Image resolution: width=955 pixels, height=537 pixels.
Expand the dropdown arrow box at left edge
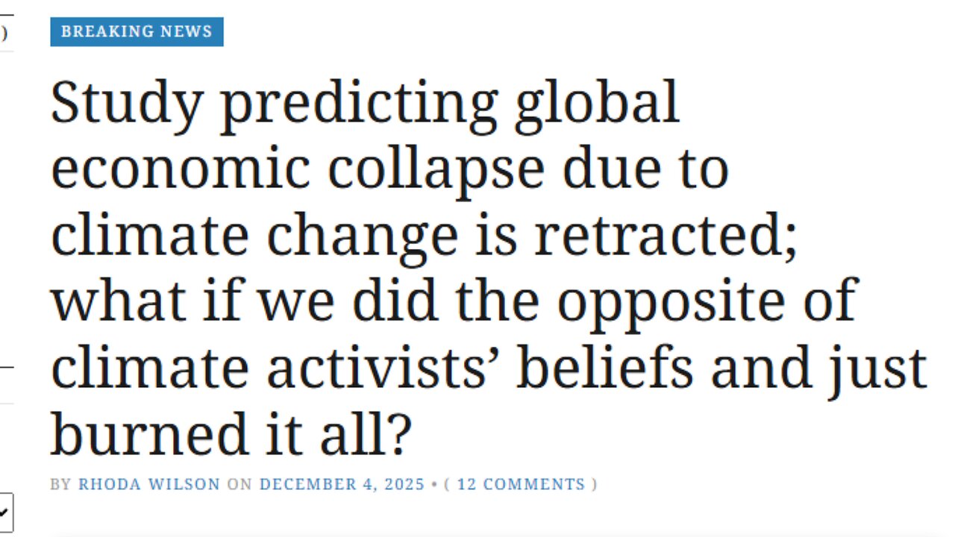(6, 512)
